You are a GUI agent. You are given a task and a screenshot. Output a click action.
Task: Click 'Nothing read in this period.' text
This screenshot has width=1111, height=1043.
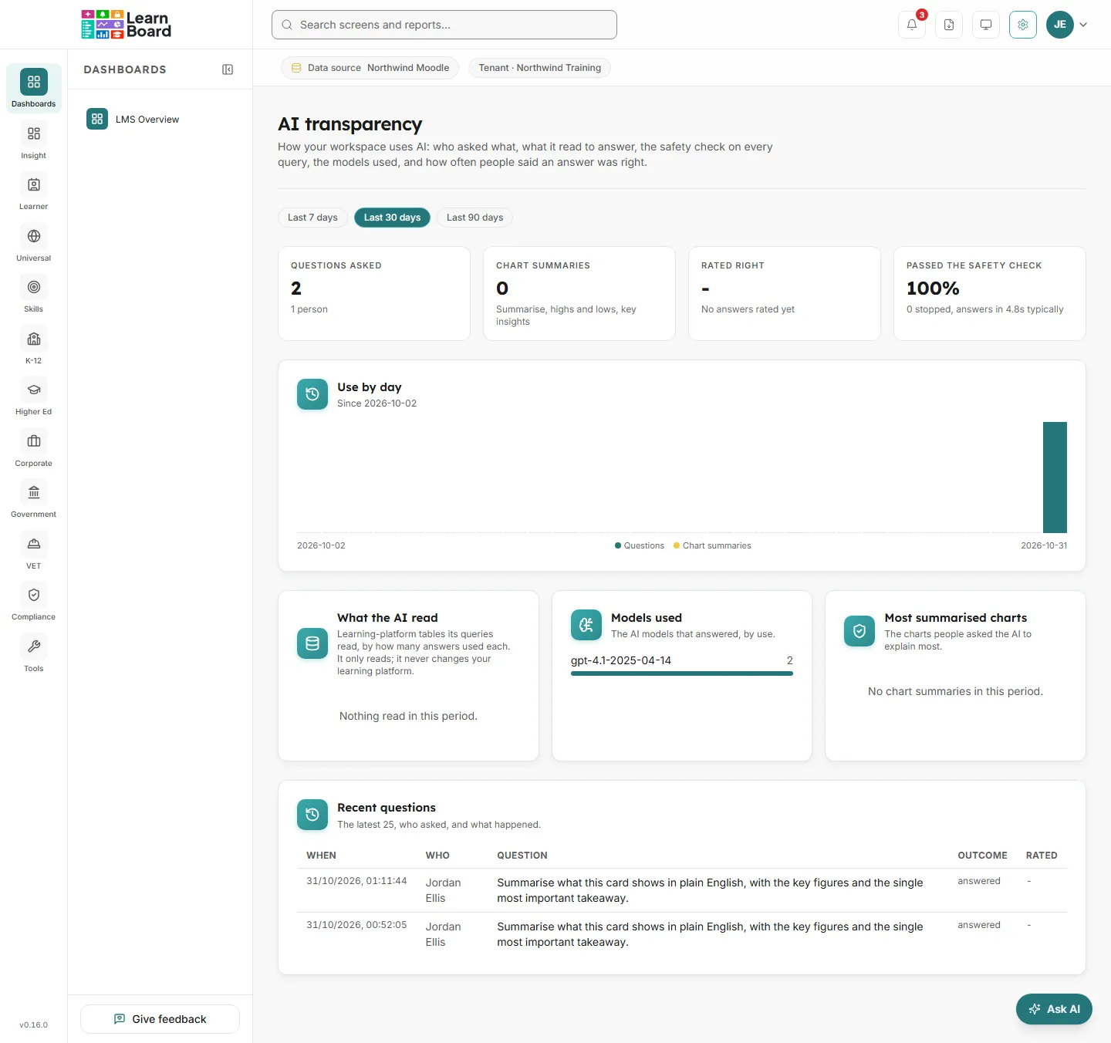click(x=408, y=716)
